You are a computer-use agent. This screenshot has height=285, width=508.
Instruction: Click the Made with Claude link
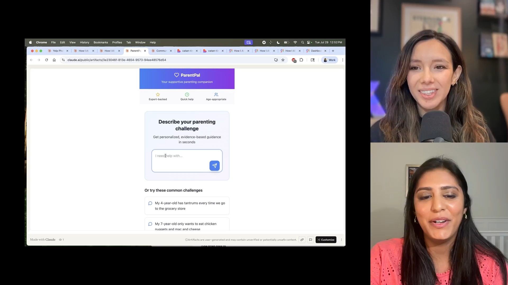(x=43, y=240)
